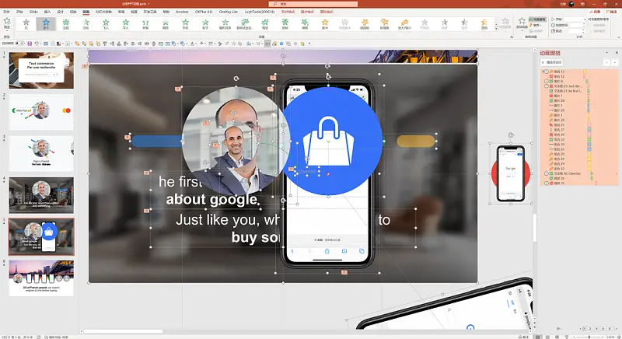Viewport: 622px width, 339px height.
Task: Apply the 放大/缩小 (Grow/Shrink) emphasis animation
Action: click(x=404, y=24)
